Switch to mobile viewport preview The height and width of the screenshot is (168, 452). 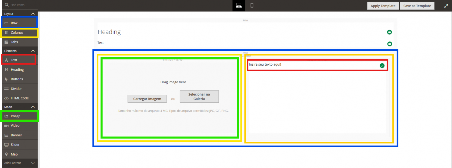tap(252, 5)
